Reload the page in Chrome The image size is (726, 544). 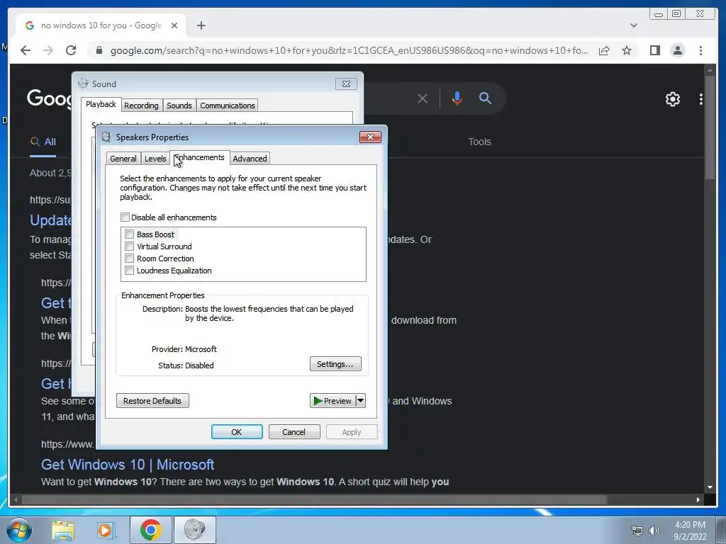pyautogui.click(x=71, y=50)
